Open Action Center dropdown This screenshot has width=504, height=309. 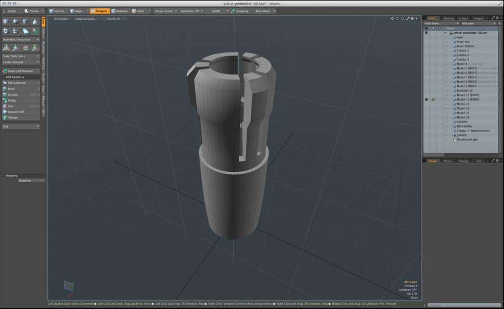coord(165,11)
